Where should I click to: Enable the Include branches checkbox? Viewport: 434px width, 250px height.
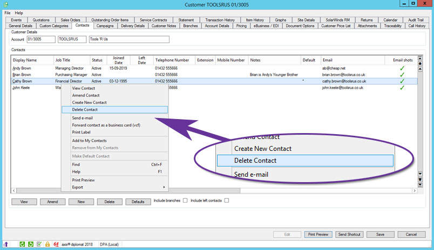pos(185,200)
